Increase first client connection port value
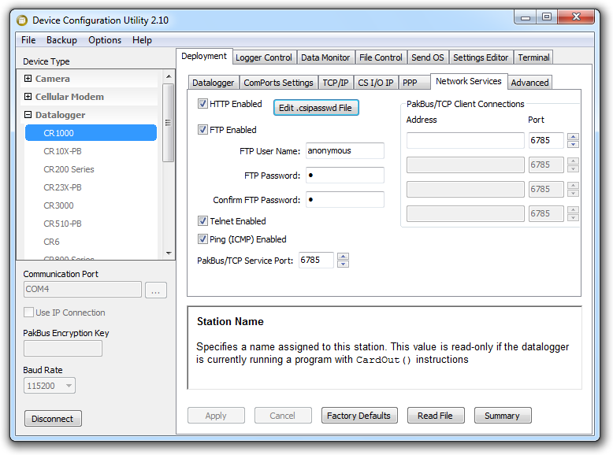This screenshot has width=613, height=455. pyautogui.click(x=573, y=136)
